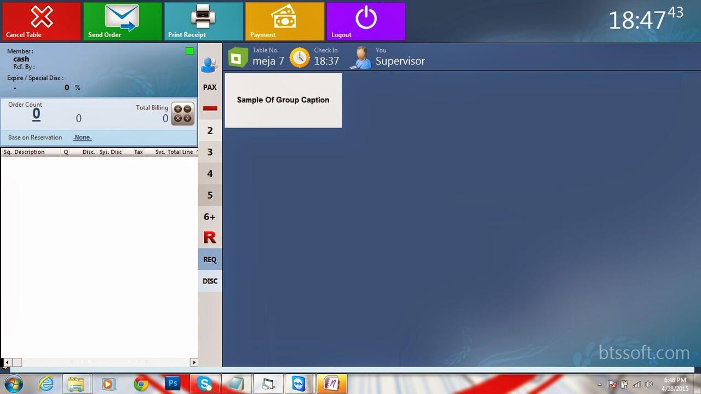This screenshot has height=394, width=701.
Task: Click the Order Count value 0
Action: [36, 114]
